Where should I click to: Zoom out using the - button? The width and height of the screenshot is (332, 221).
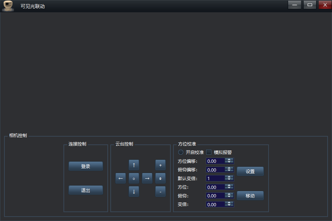point(160,192)
